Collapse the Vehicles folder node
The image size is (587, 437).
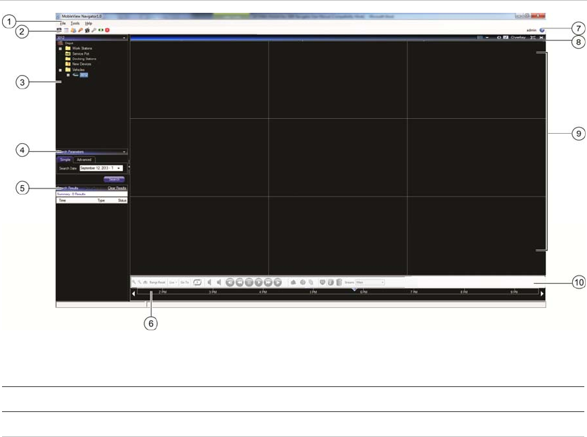pyautogui.click(x=60, y=70)
